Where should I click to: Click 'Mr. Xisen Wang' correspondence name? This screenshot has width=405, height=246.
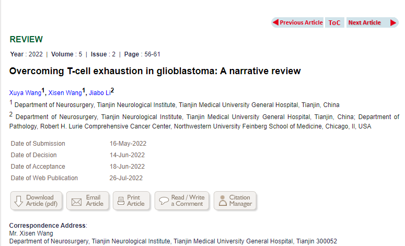click(x=31, y=233)
